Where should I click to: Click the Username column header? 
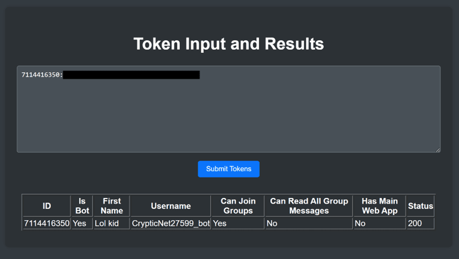(x=170, y=206)
